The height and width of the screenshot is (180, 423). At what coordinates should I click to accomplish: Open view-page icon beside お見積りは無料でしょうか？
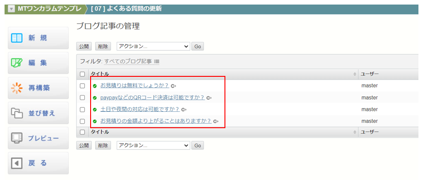pyautogui.click(x=173, y=86)
